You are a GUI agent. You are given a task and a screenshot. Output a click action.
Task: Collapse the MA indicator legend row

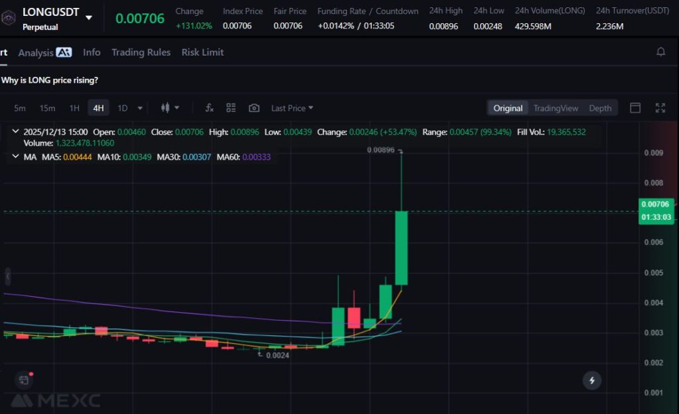(x=15, y=157)
